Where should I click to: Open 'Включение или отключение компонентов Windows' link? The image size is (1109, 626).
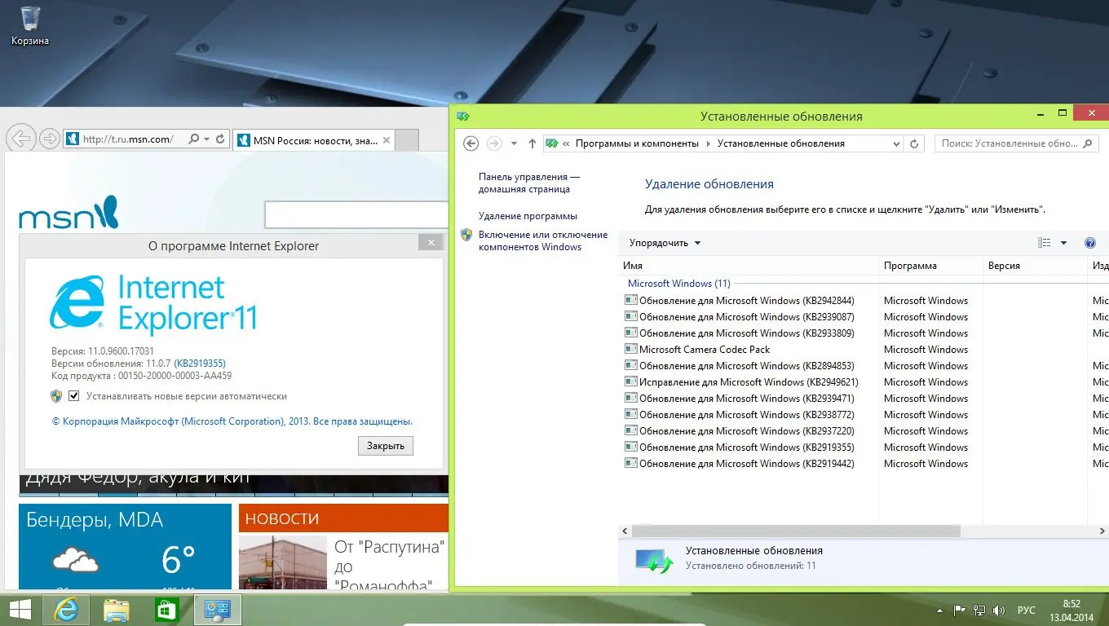point(543,240)
